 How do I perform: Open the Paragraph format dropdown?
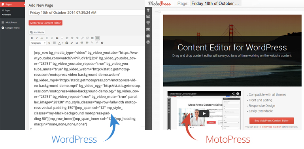point(38,43)
